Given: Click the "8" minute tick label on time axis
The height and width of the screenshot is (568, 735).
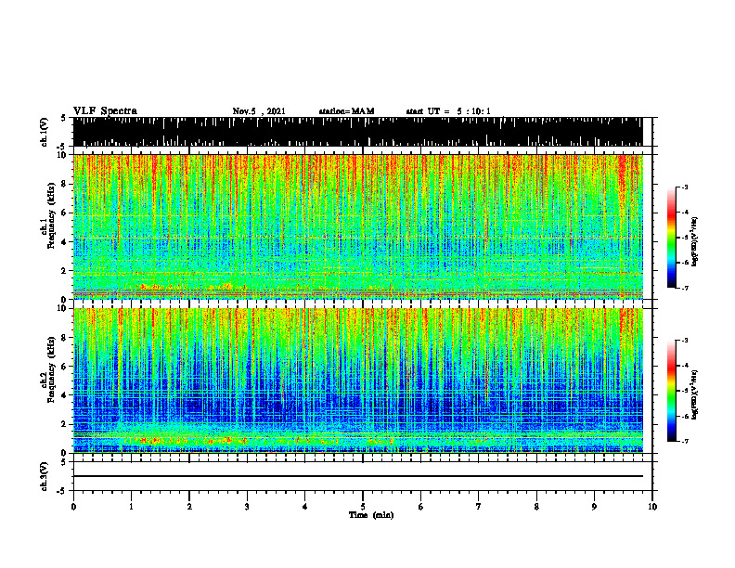Looking at the screenshot, I should click(x=536, y=507).
